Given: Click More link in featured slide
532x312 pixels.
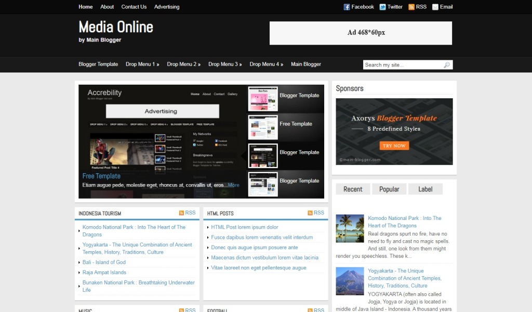Looking at the screenshot, I should tap(233, 185).
